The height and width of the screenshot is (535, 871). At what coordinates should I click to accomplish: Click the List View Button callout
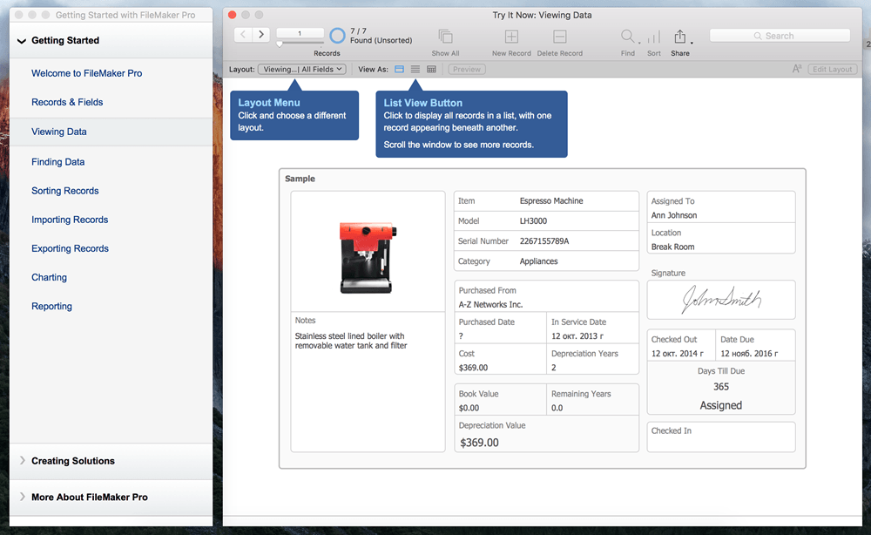click(471, 124)
